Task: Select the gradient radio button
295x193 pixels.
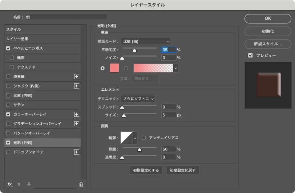Action: pos(126,68)
